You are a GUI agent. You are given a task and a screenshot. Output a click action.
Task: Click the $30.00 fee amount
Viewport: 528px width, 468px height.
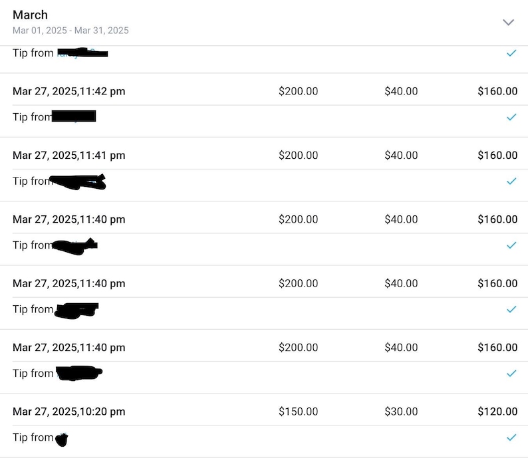pos(401,411)
